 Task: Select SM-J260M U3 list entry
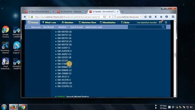coord(64,73)
